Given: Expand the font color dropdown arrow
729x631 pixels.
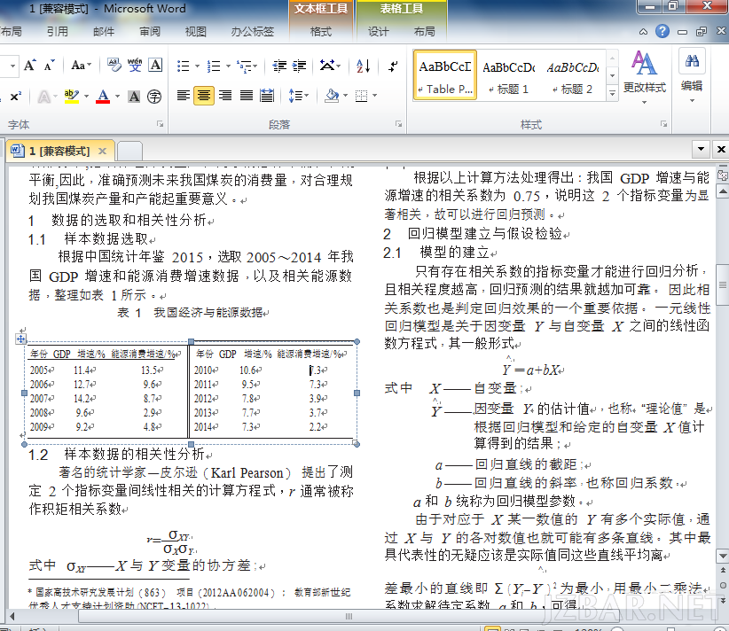Looking at the screenshot, I should pos(117,97).
